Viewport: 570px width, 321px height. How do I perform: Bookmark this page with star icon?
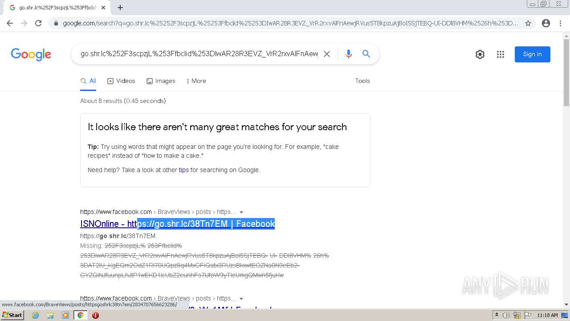click(528, 23)
